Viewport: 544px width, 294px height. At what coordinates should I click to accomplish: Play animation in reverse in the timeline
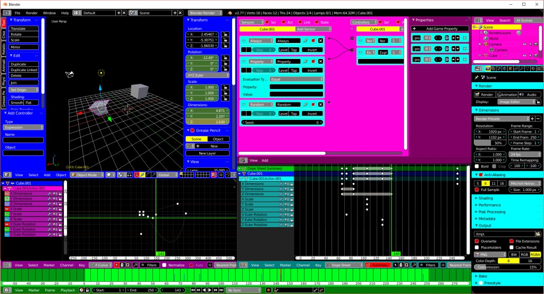click(x=204, y=290)
